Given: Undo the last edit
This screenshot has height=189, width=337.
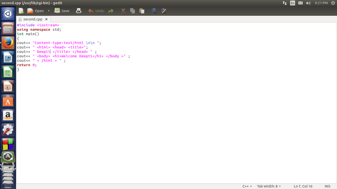Looking at the screenshot, I should click(x=96, y=10).
